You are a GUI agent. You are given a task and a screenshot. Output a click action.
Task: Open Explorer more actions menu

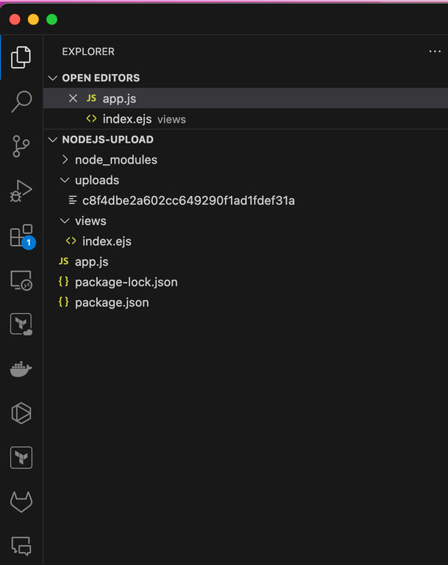pos(435,52)
